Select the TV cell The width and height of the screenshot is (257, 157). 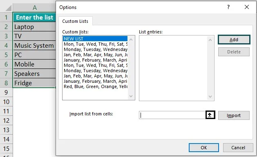point(34,36)
